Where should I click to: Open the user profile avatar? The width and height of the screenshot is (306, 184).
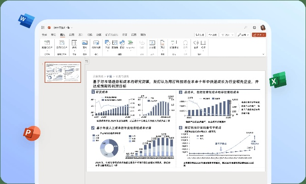click(x=263, y=28)
